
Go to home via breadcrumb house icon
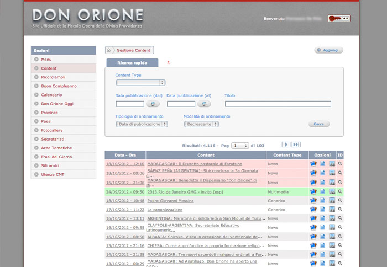click(x=108, y=50)
